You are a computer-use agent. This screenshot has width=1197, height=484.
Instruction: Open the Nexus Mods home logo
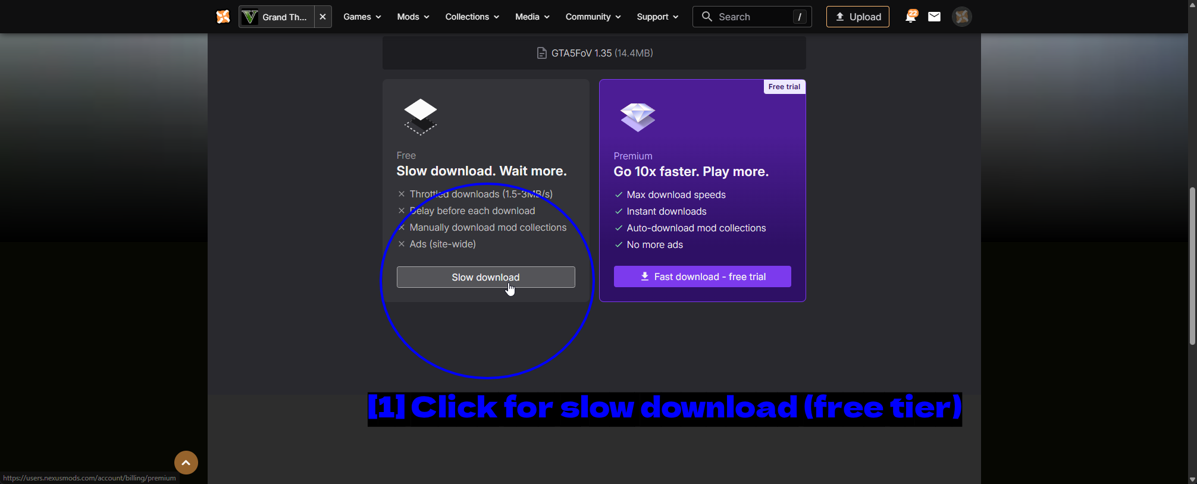pyautogui.click(x=223, y=17)
